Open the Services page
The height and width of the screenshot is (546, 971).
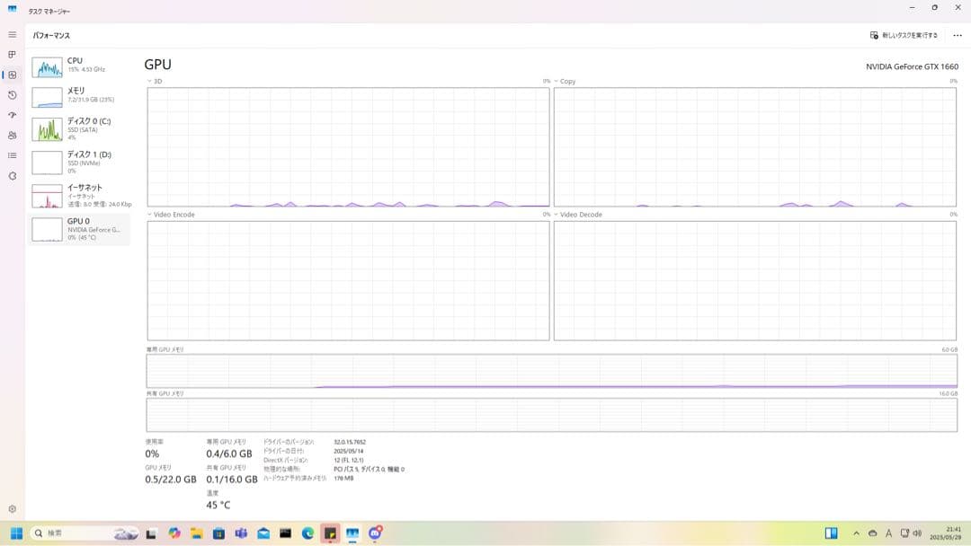(x=12, y=177)
